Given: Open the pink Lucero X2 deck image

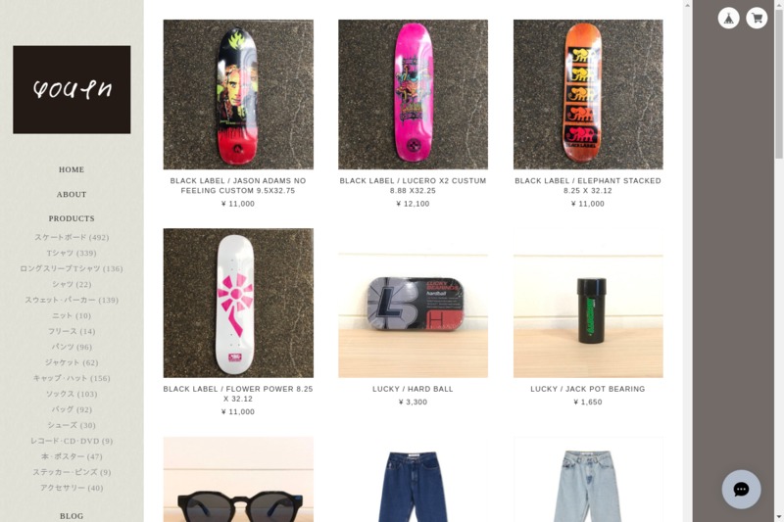Looking at the screenshot, I should point(413,94).
